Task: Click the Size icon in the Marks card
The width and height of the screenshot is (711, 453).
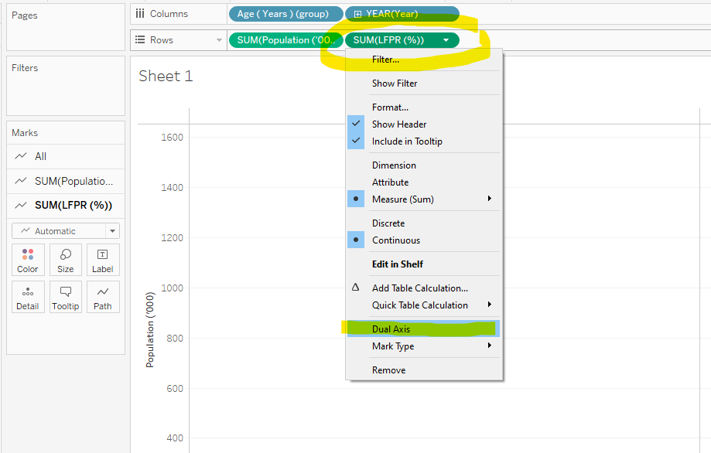Action: tap(65, 260)
